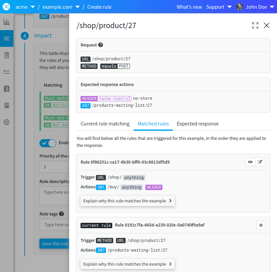Click the Rule tags help icon
The width and height of the screenshot is (277, 272).
pos(61,214)
